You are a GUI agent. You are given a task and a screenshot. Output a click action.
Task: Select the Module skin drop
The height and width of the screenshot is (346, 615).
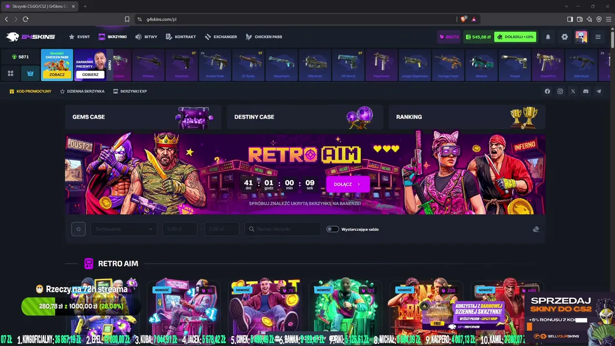tap(481, 65)
